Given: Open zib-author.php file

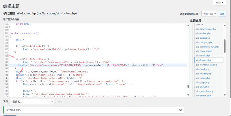Looking at the screenshot, I should coord(204,33).
